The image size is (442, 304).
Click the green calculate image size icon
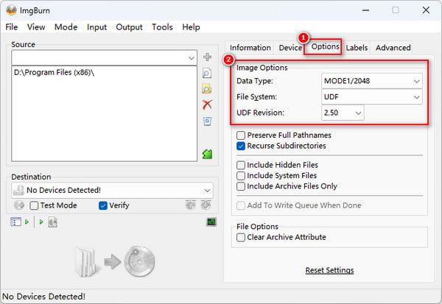click(x=207, y=154)
